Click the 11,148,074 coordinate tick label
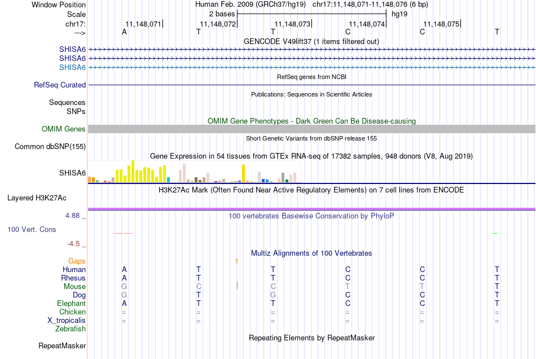The width and height of the screenshot is (536, 359). click(x=367, y=24)
